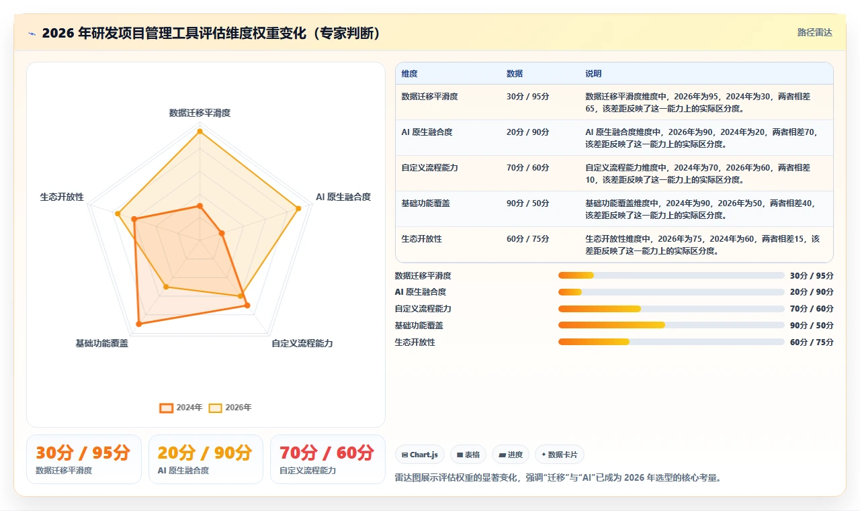Click the 30分 / 95分 value beside progress bar
Image resolution: width=860 pixels, height=511 pixels.
point(812,275)
